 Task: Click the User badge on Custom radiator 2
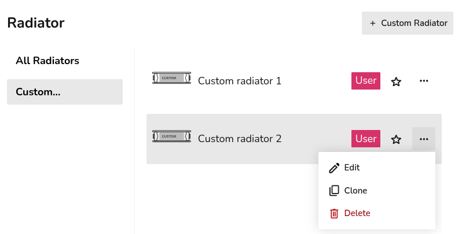point(366,139)
